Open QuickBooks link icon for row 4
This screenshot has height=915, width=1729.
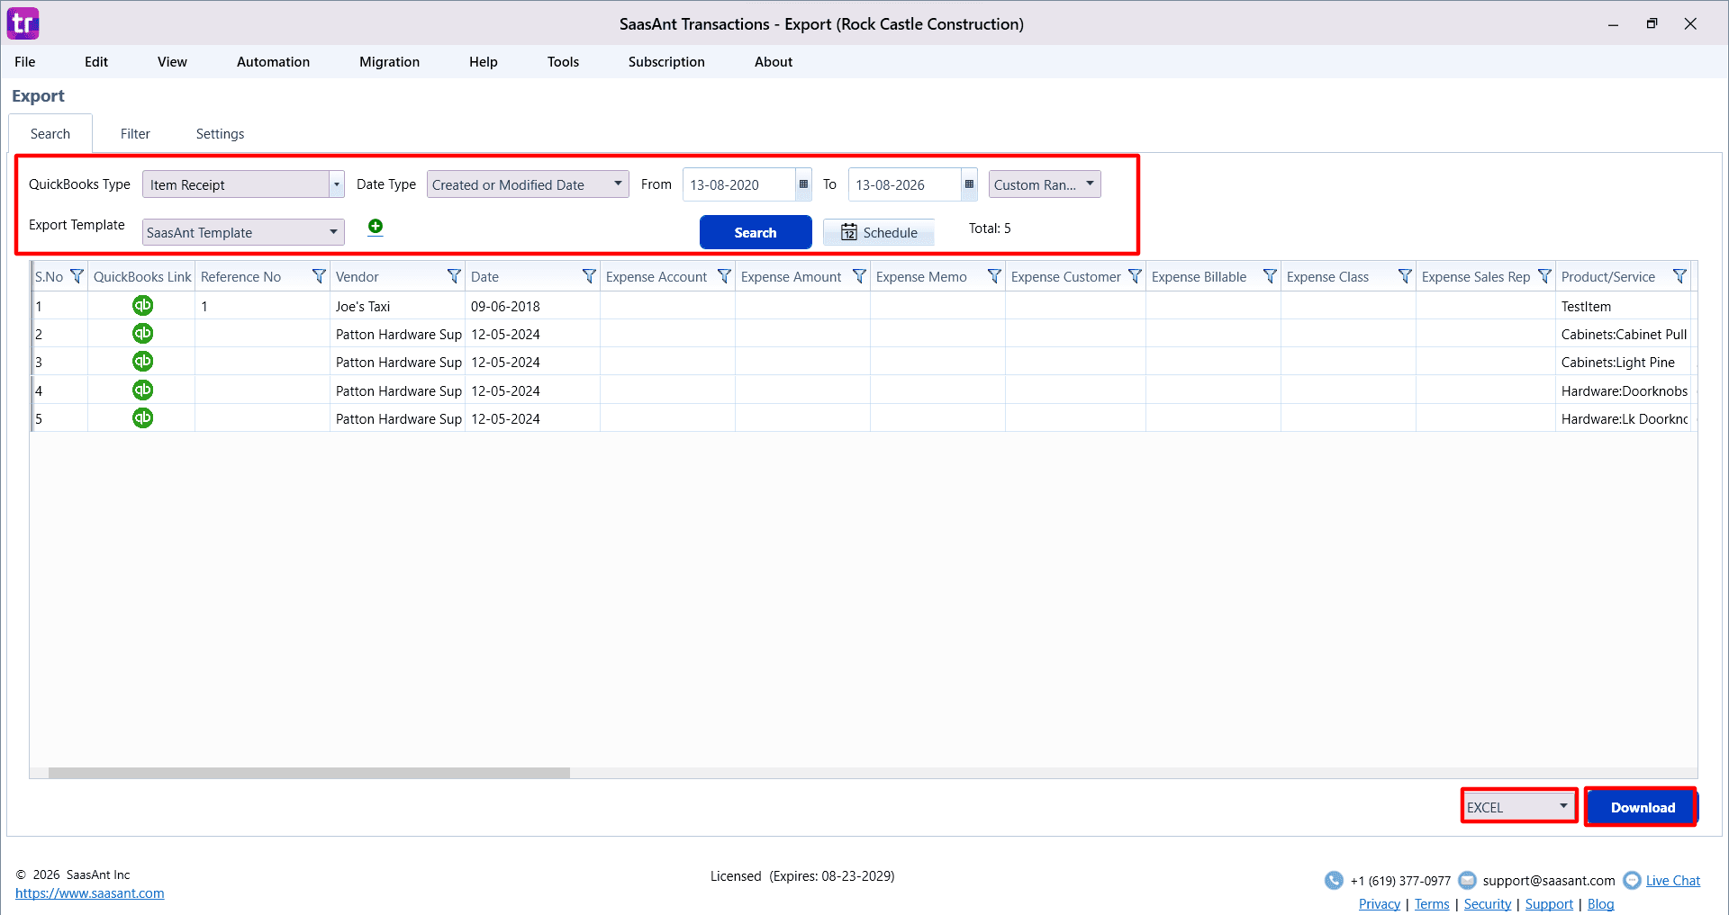142,390
